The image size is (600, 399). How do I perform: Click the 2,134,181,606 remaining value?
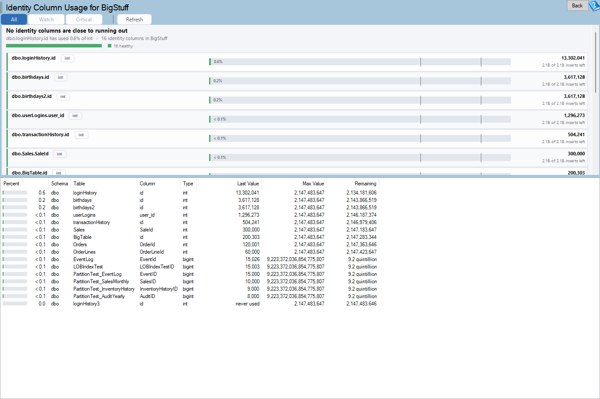[361, 193]
